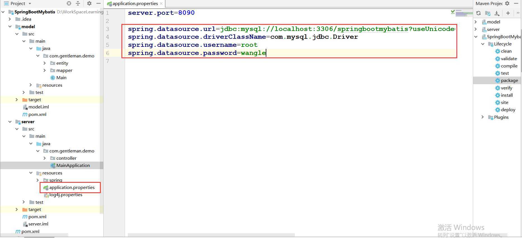Select Maven verify lifecycle goal
The image size is (522, 238).
point(504,88)
